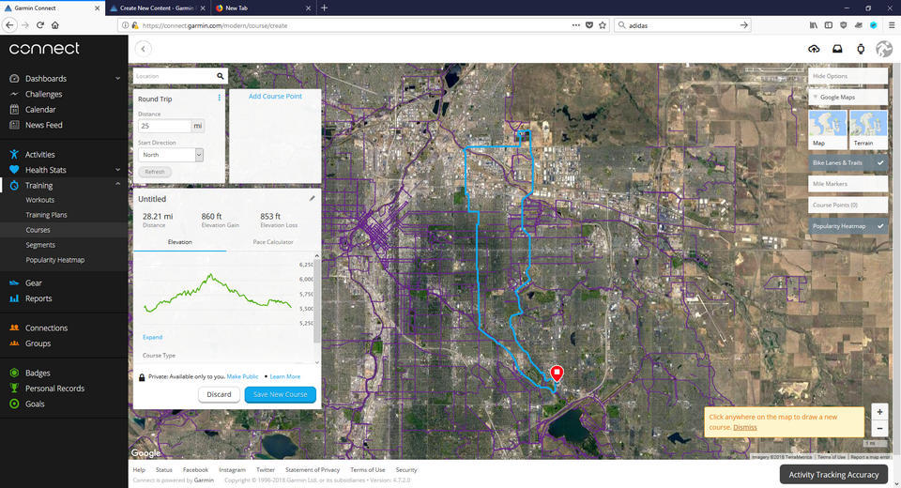Enable Mile Markers on the map
Viewport: 901px width, 488px height.
[x=848, y=184]
